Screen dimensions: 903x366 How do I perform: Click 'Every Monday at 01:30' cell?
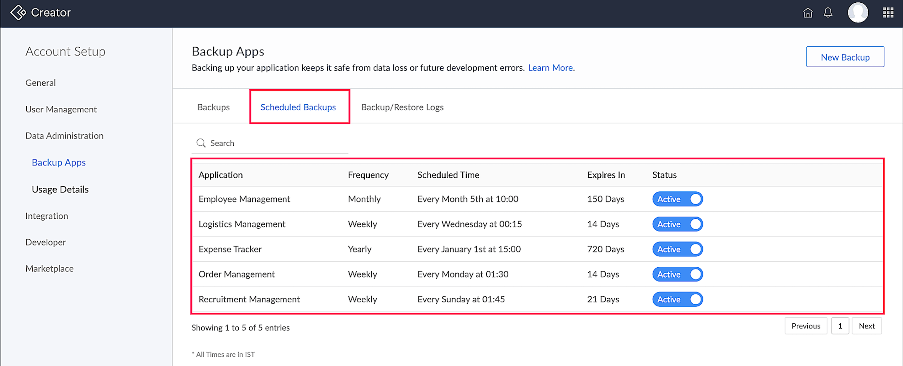click(463, 274)
